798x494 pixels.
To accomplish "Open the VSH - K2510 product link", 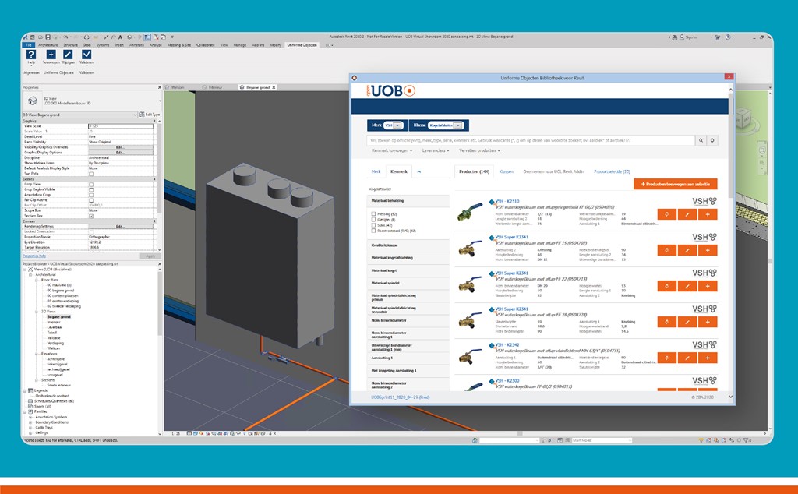I will pos(507,202).
